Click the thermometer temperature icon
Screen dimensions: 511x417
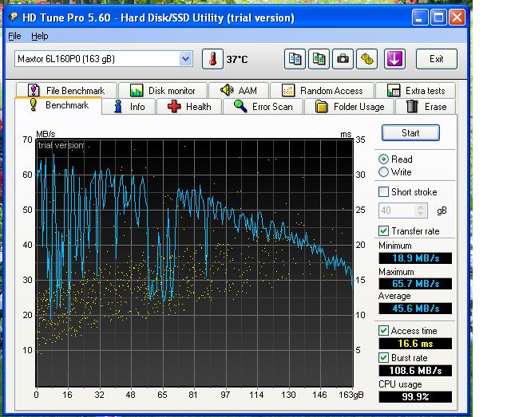point(212,59)
